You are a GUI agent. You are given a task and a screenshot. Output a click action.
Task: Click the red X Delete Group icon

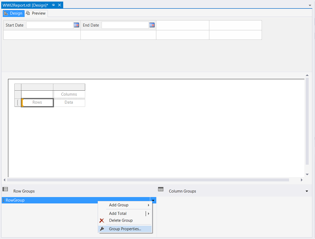coord(102,220)
